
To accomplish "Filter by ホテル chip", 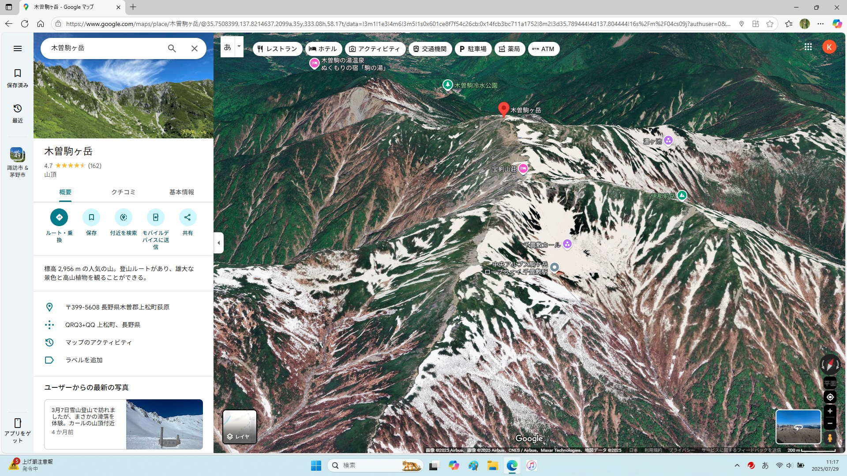I will (323, 49).
